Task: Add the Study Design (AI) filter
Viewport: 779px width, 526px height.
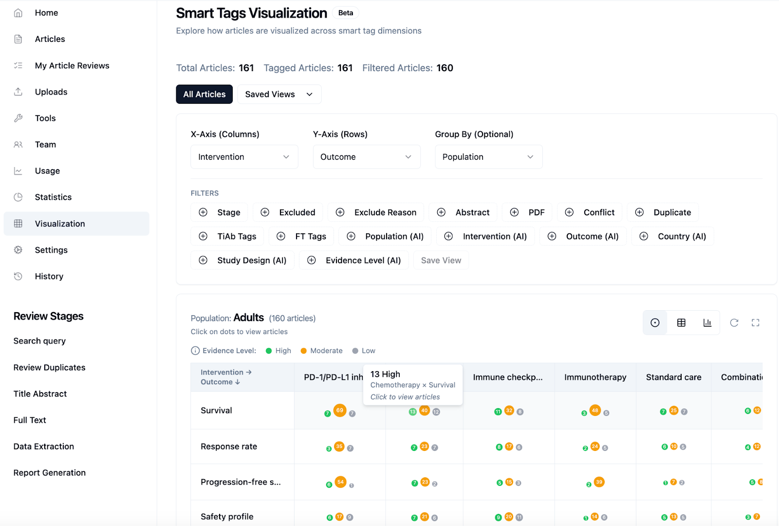Action: (242, 260)
